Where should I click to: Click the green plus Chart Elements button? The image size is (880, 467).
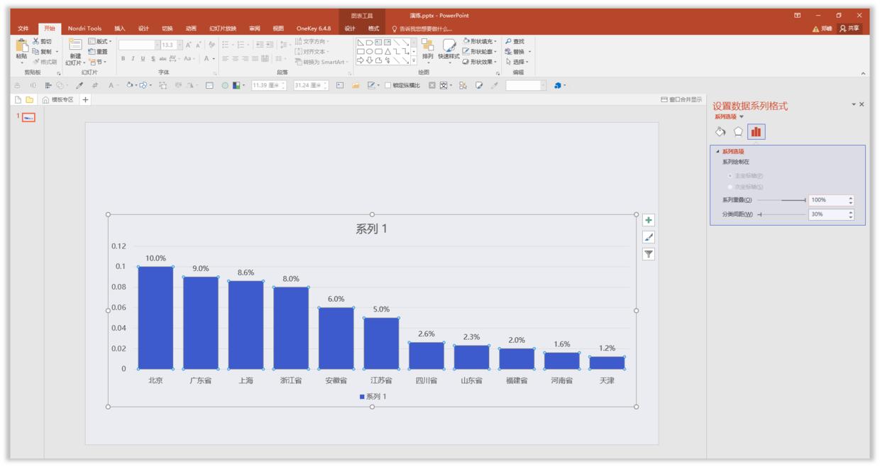[649, 220]
